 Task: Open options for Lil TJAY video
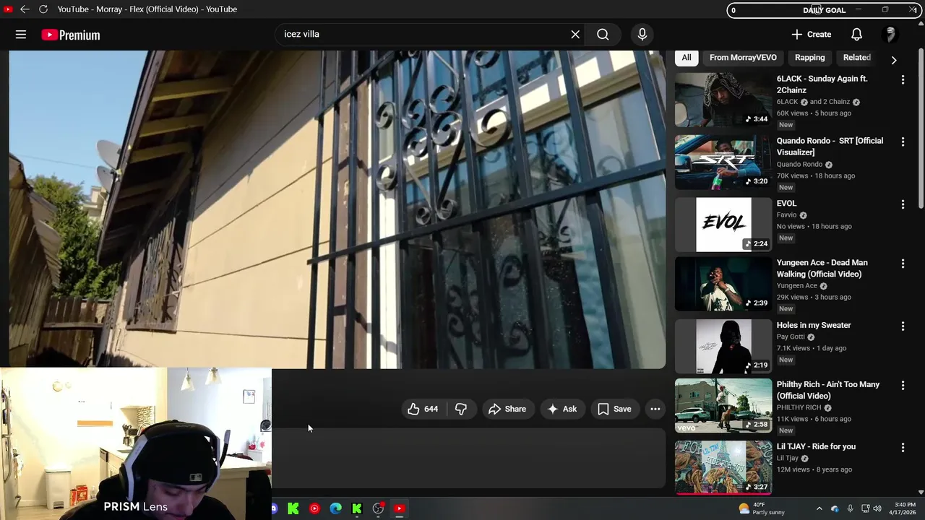[903, 448]
